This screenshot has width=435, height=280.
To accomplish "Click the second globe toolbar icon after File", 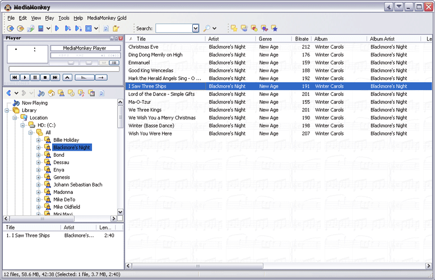I will (20, 28).
